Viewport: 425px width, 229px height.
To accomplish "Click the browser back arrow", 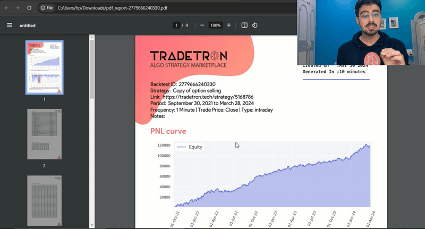I will point(6,8).
